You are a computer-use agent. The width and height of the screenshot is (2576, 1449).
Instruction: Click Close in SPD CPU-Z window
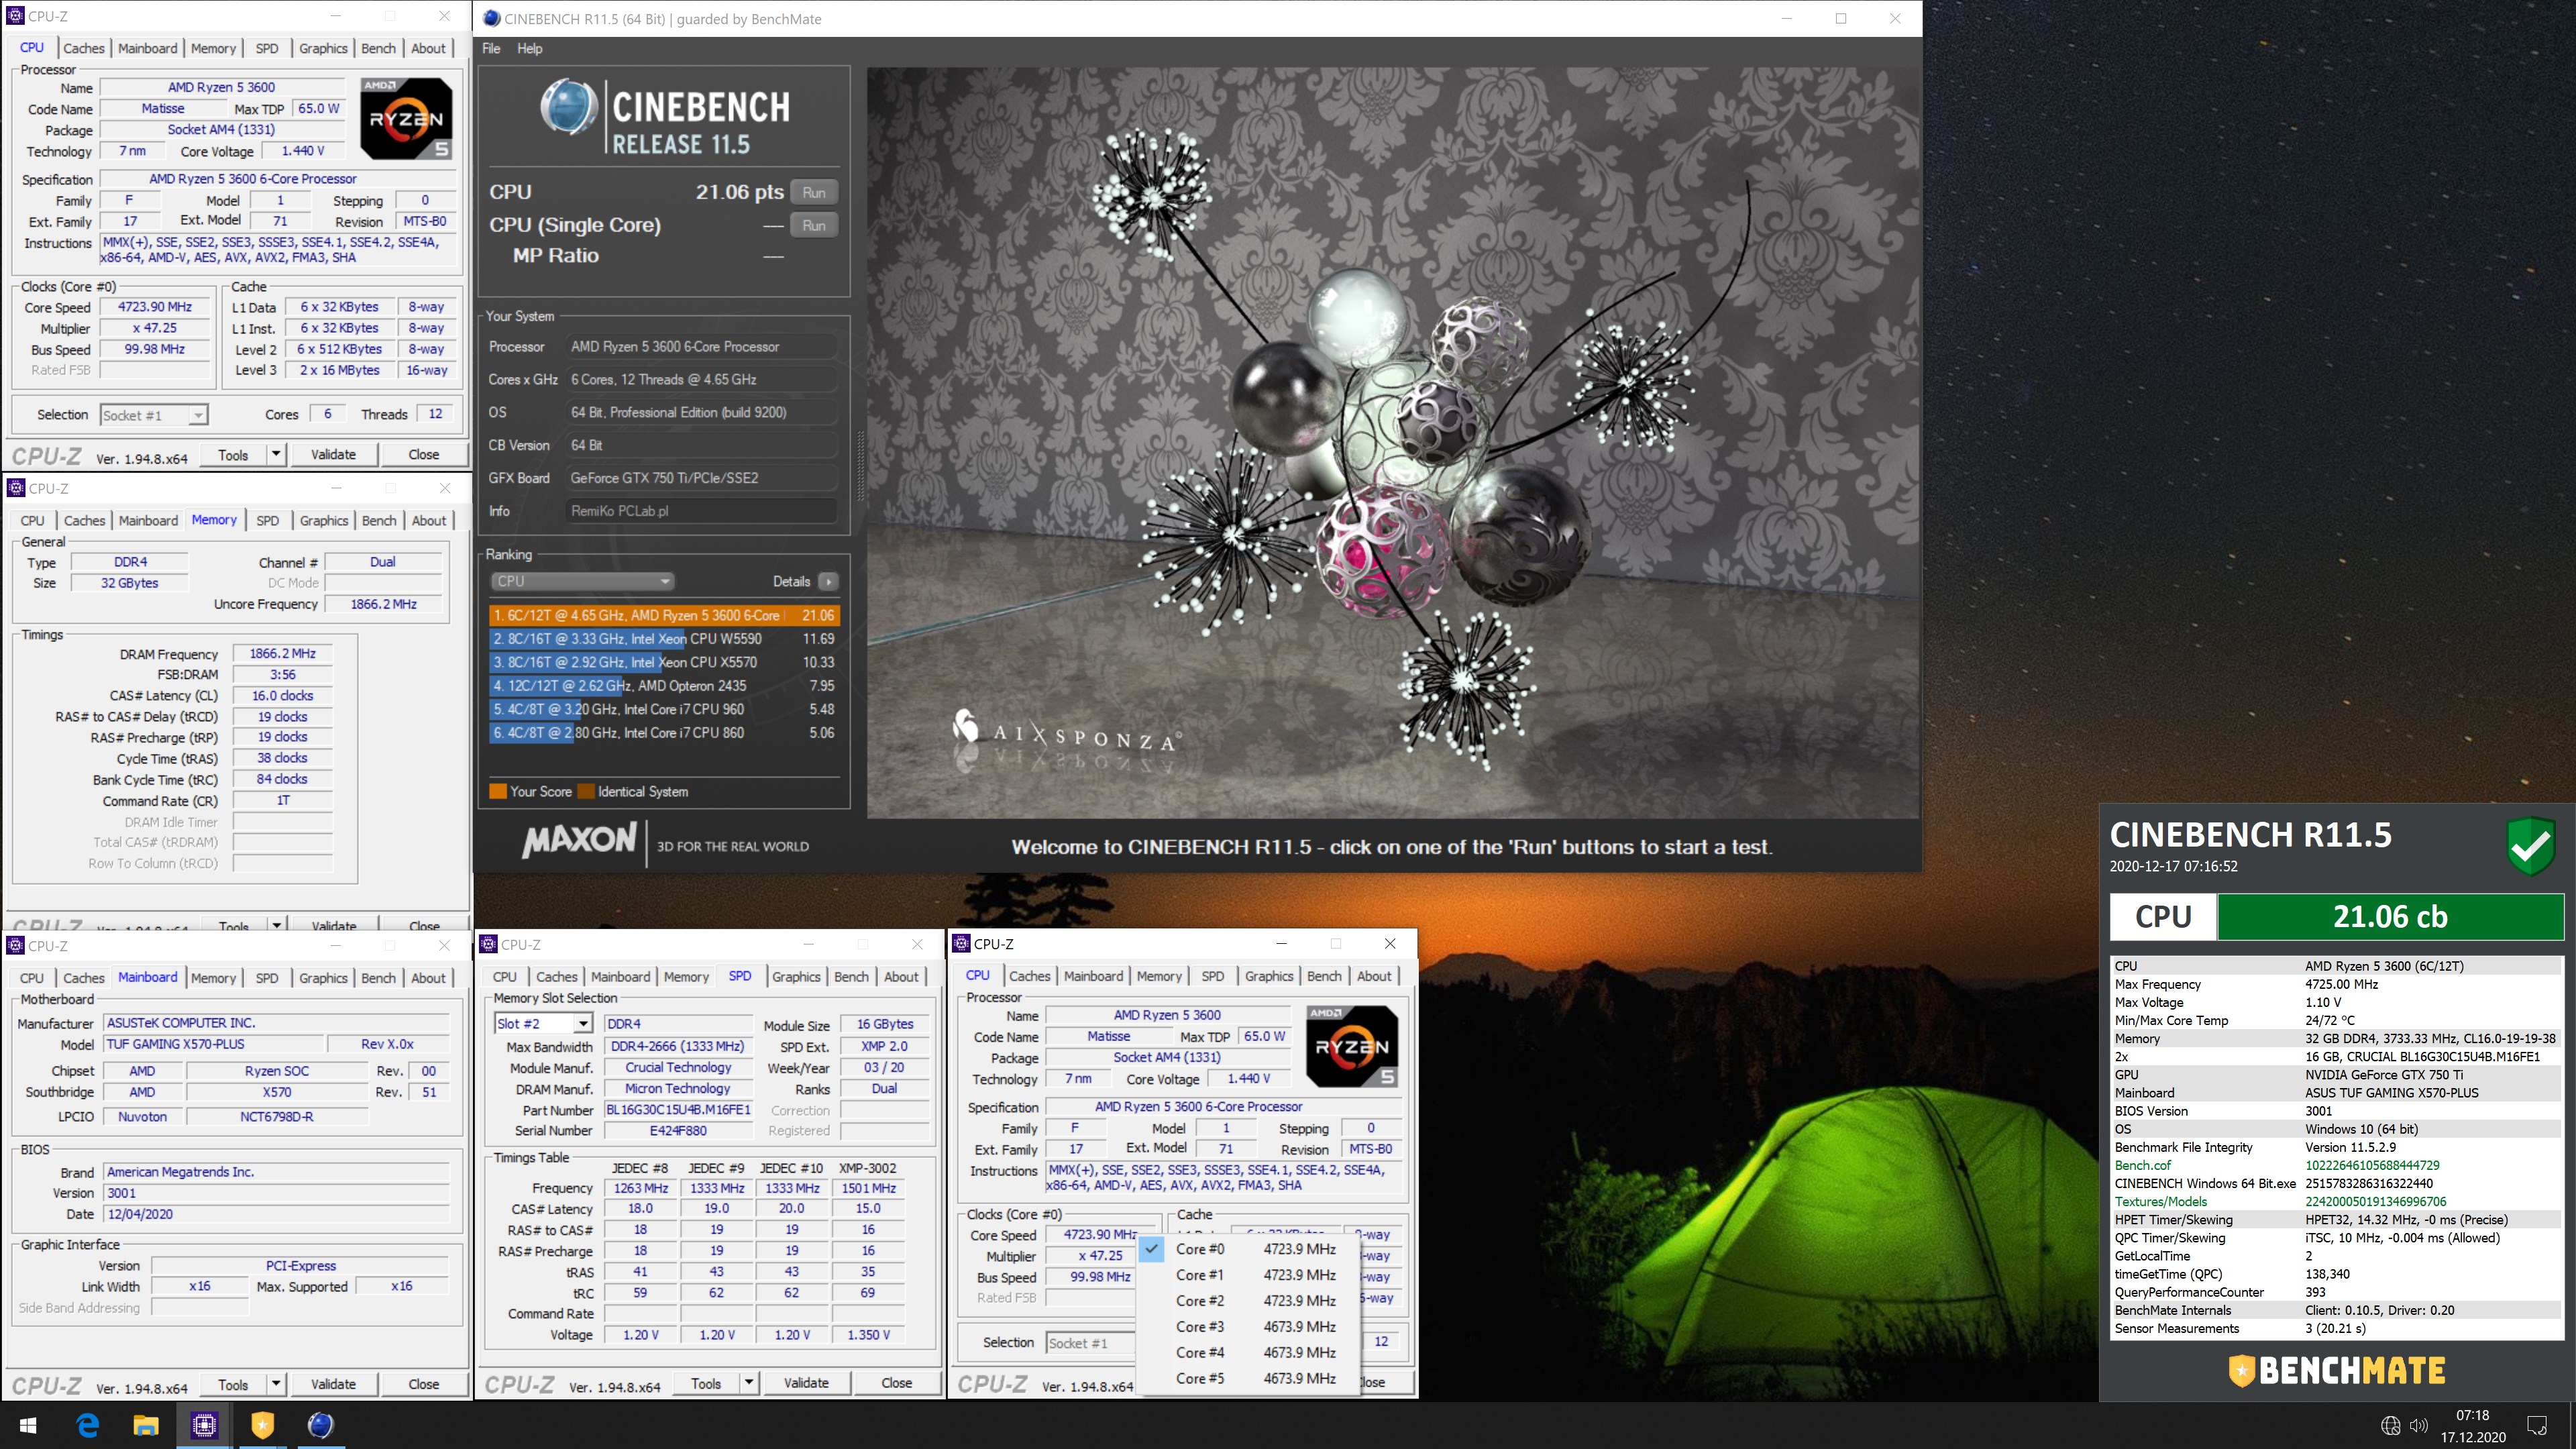point(896,1383)
